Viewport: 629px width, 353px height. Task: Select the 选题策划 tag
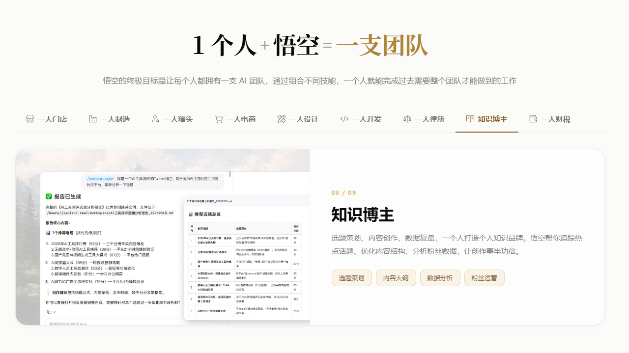pos(351,278)
